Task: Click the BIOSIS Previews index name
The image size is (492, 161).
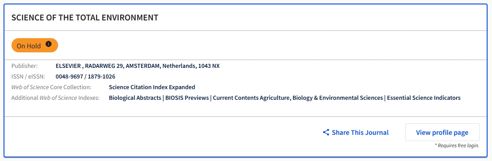Action: 187,98
